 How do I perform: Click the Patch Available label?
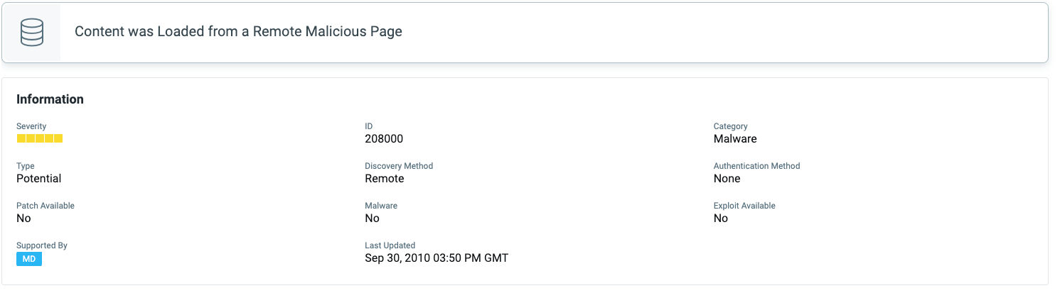point(45,206)
